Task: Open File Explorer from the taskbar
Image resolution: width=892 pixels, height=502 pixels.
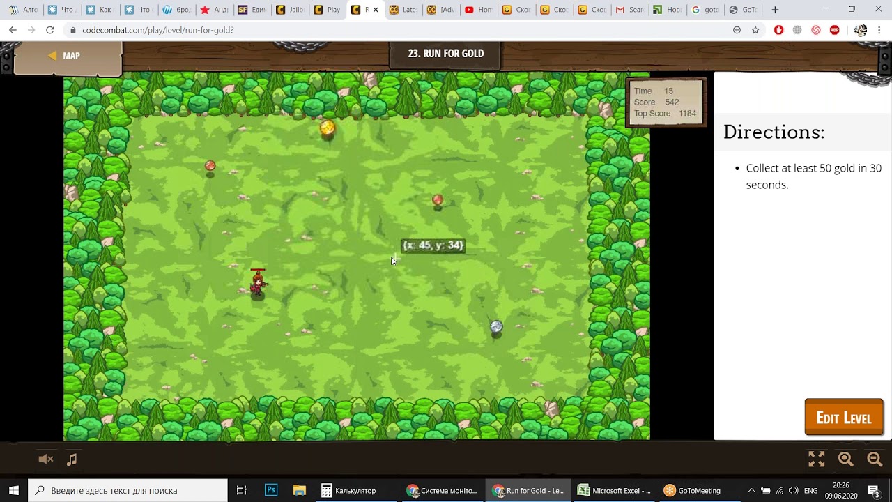Action: point(299,490)
